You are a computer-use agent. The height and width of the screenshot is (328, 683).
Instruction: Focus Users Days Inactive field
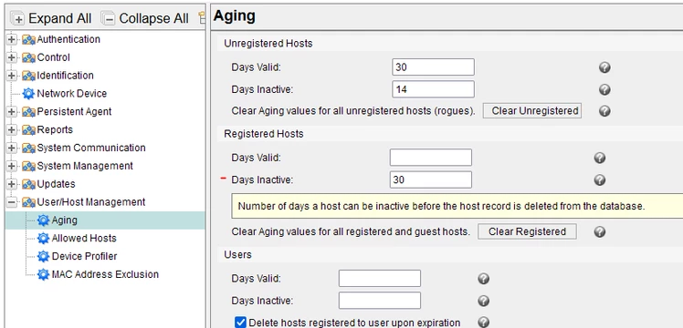(x=380, y=301)
